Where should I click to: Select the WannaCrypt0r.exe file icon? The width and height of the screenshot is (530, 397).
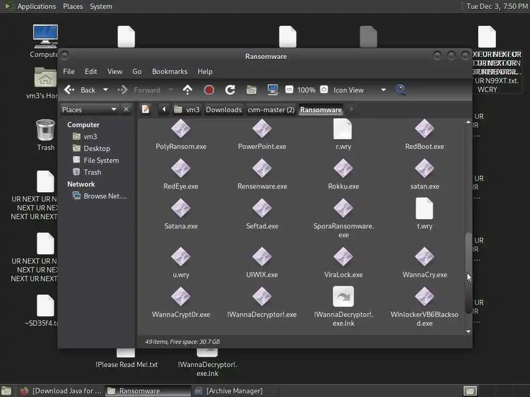click(181, 296)
